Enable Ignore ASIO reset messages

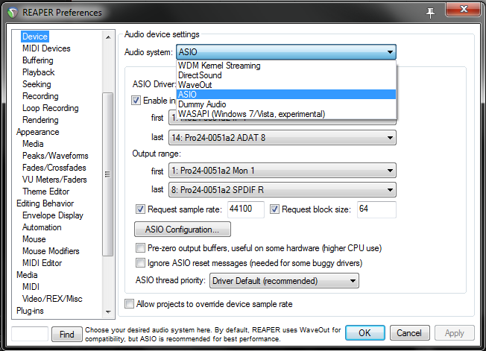coord(140,263)
